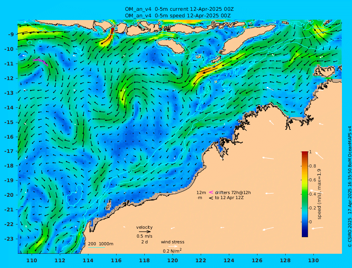Click the longitude label "110"
Viewport: 352px width, 268px height.
point(32,260)
